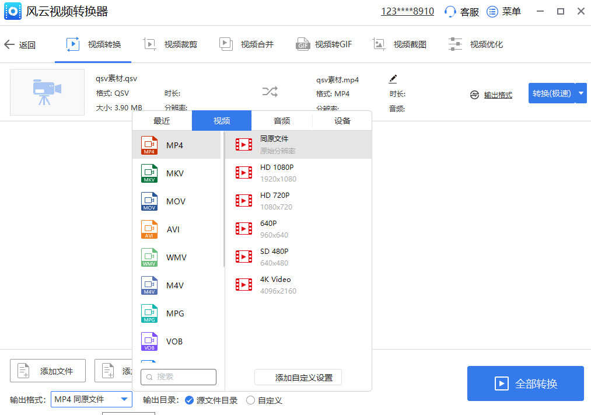591x415 pixels.
Task: Click the 全部转换 button
Action: pyautogui.click(x=526, y=383)
